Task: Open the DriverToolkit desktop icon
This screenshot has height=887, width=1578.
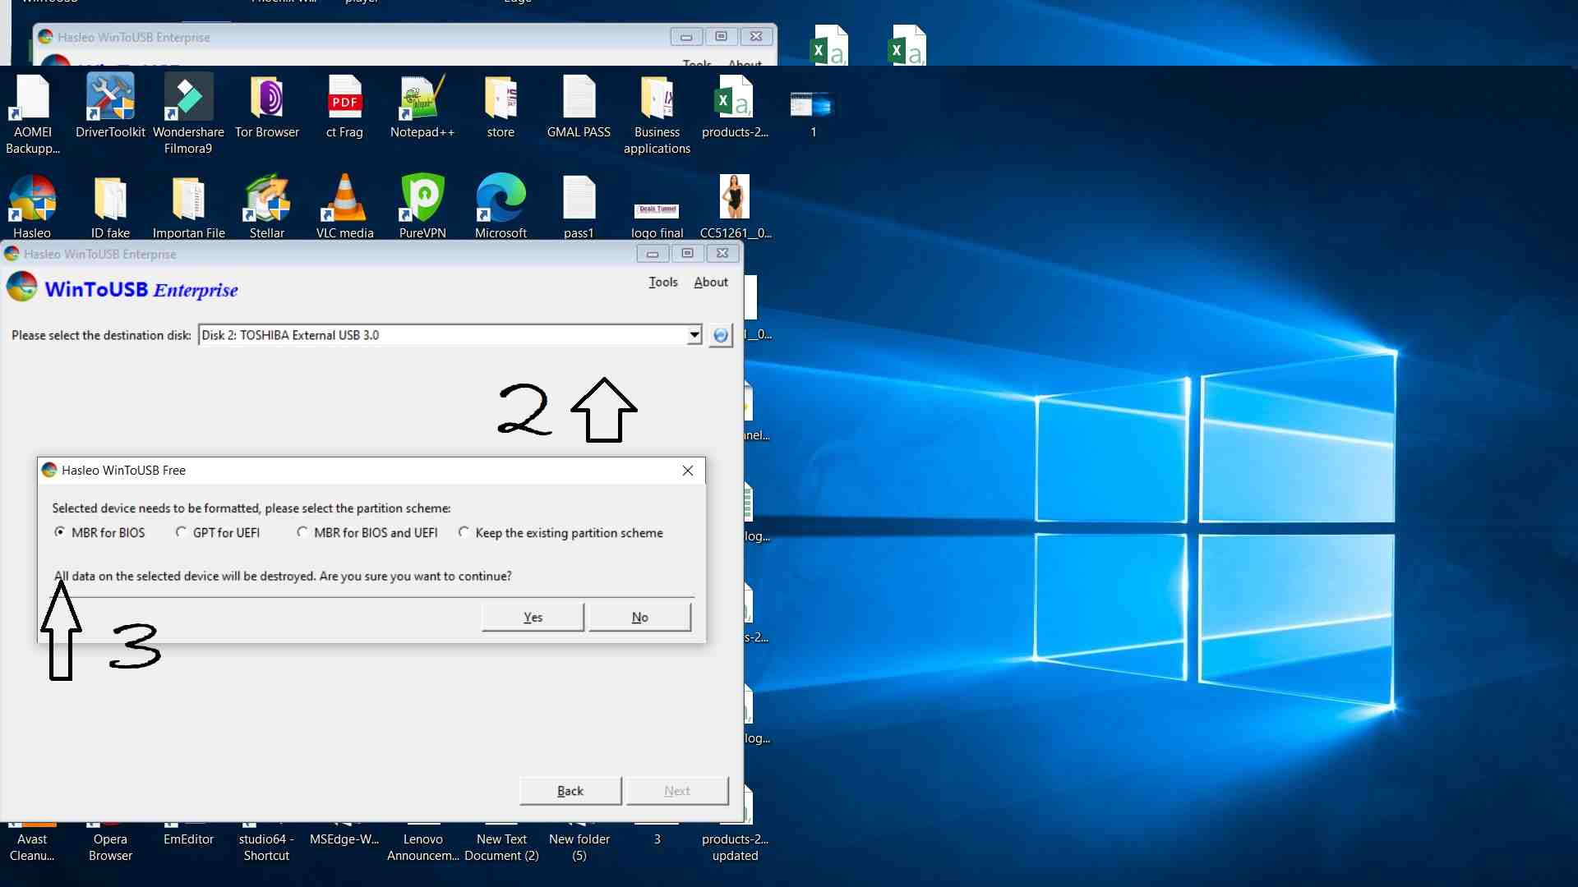Action: point(110,106)
